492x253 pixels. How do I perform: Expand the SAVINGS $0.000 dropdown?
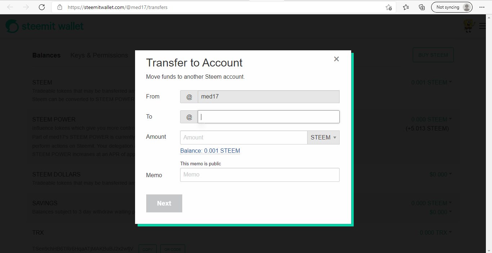click(440, 212)
